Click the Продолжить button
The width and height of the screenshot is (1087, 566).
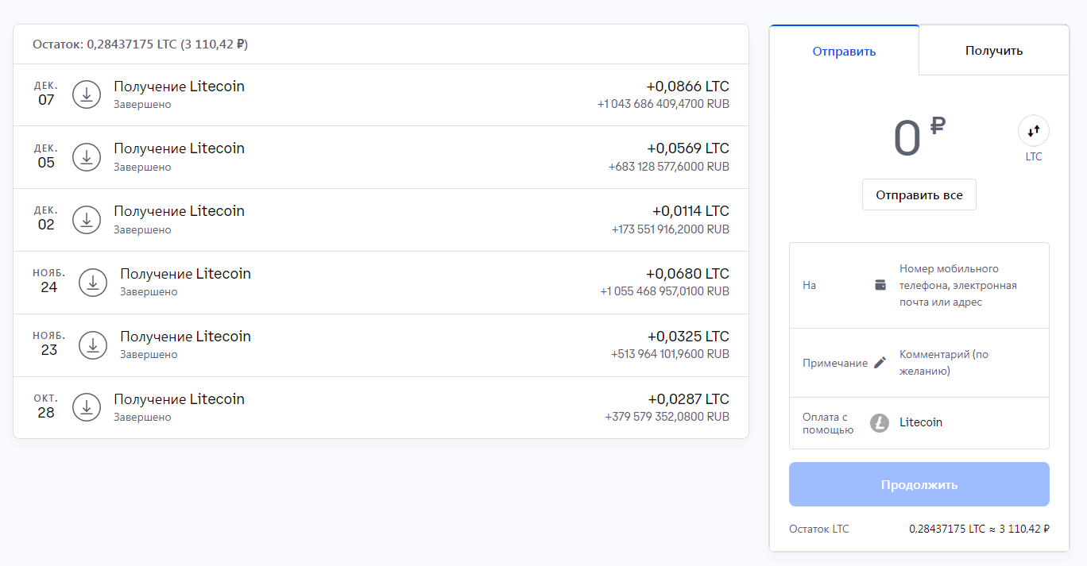point(919,484)
